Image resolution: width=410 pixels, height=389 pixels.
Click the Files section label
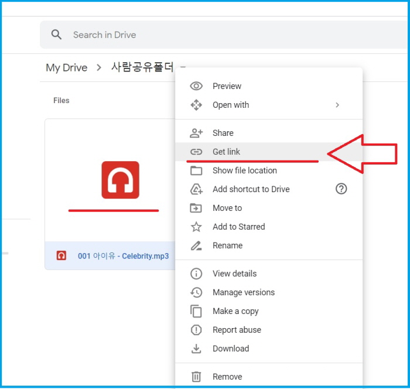(x=61, y=100)
